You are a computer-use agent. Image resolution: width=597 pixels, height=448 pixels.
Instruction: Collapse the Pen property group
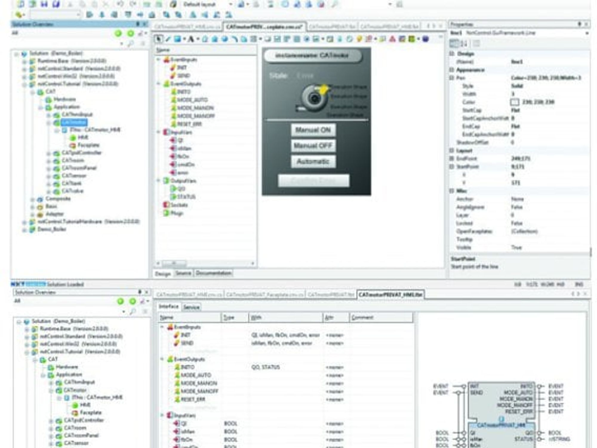(452, 78)
